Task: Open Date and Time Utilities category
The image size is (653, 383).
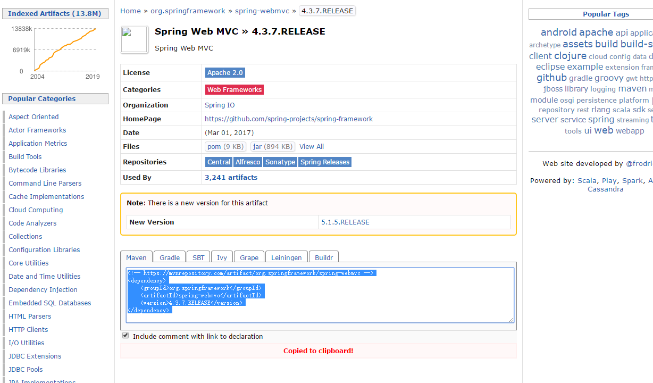Action: pyautogui.click(x=45, y=277)
